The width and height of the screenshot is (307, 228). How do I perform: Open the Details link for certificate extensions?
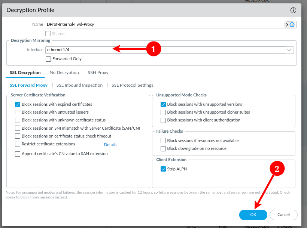pyautogui.click(x=110, y=145)
